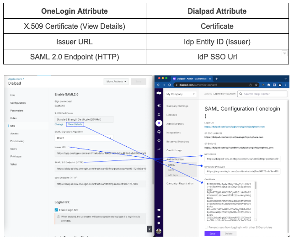Open Parameters in OneLogin sidebar
294x239 pixels.
[x=17, y=111]
